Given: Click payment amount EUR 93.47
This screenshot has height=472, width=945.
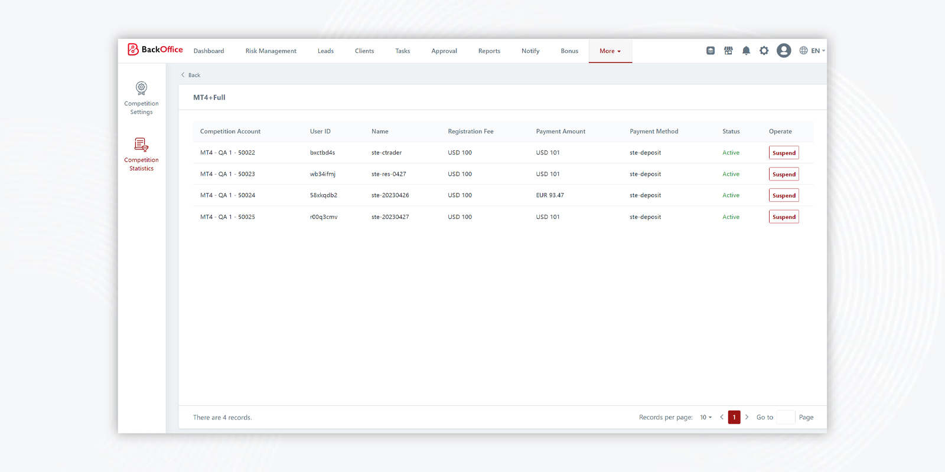Looking at the screenshot, I should click(550, 195).
